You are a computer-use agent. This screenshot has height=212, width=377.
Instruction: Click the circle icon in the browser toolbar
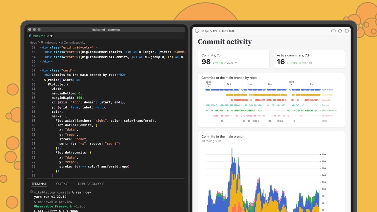[x=340, y=31]
